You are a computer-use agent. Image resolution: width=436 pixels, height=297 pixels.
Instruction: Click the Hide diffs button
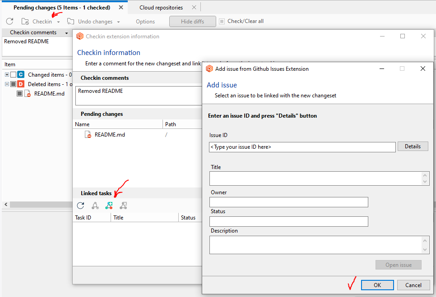tap(192, 21)
